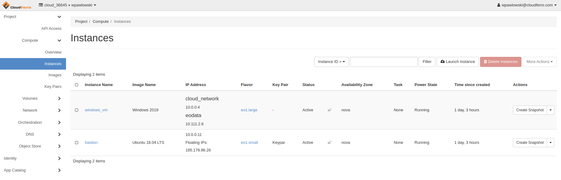Image resolution: width=561 pixels, height=180 pixels.
Task: Open the cloud_36645 project dropdown
Action: coord(68,5)
